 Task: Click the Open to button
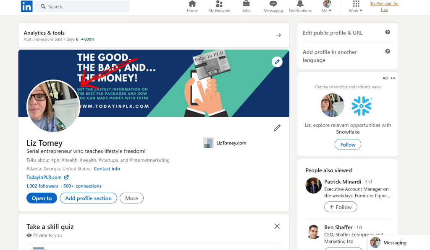[42, 198]
